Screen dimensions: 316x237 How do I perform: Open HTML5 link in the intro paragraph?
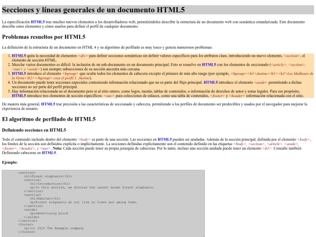37,22
